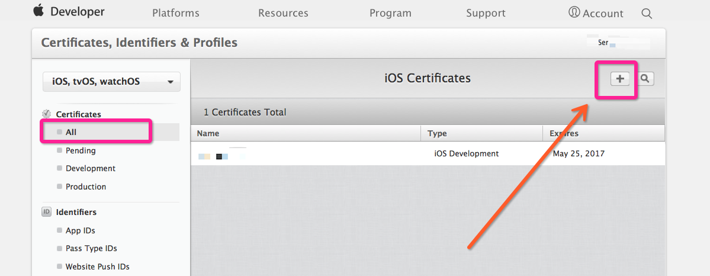Open Website Push IDs in sidebar
The height and width of the screenshot is (276, 710).
(96, 267)
